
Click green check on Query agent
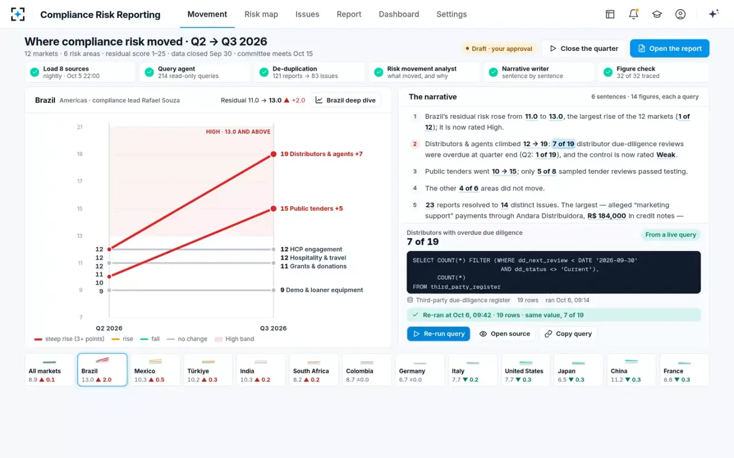pos(149,72)
